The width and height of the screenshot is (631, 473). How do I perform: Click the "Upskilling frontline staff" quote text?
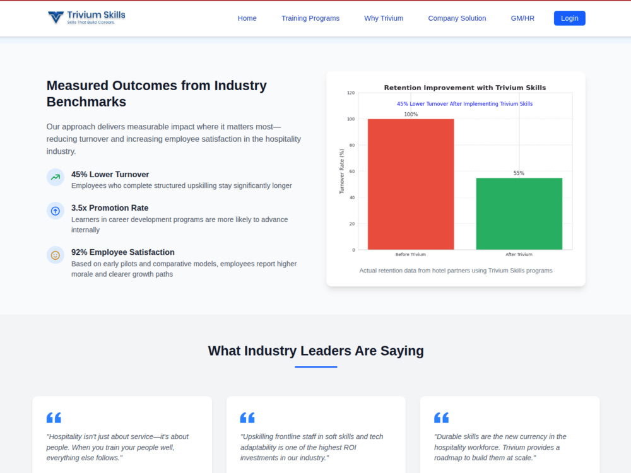pos(312,447)
